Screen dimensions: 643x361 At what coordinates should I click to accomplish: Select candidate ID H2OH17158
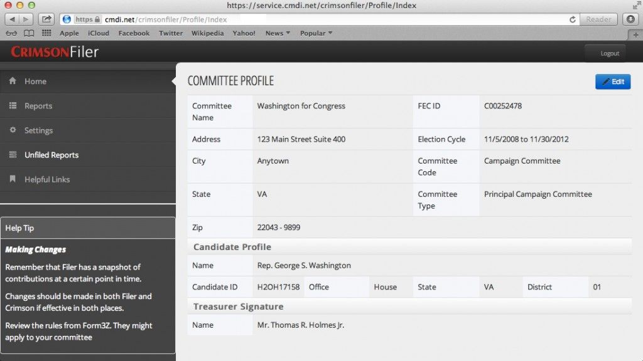pyautogui.click(x=278, y=287)
